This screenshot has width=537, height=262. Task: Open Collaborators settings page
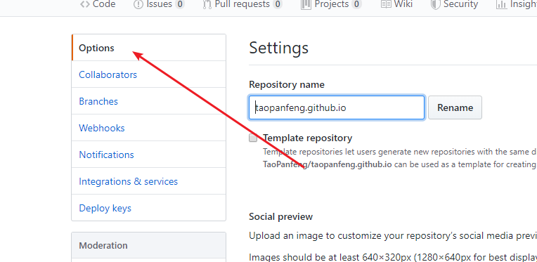148,74
